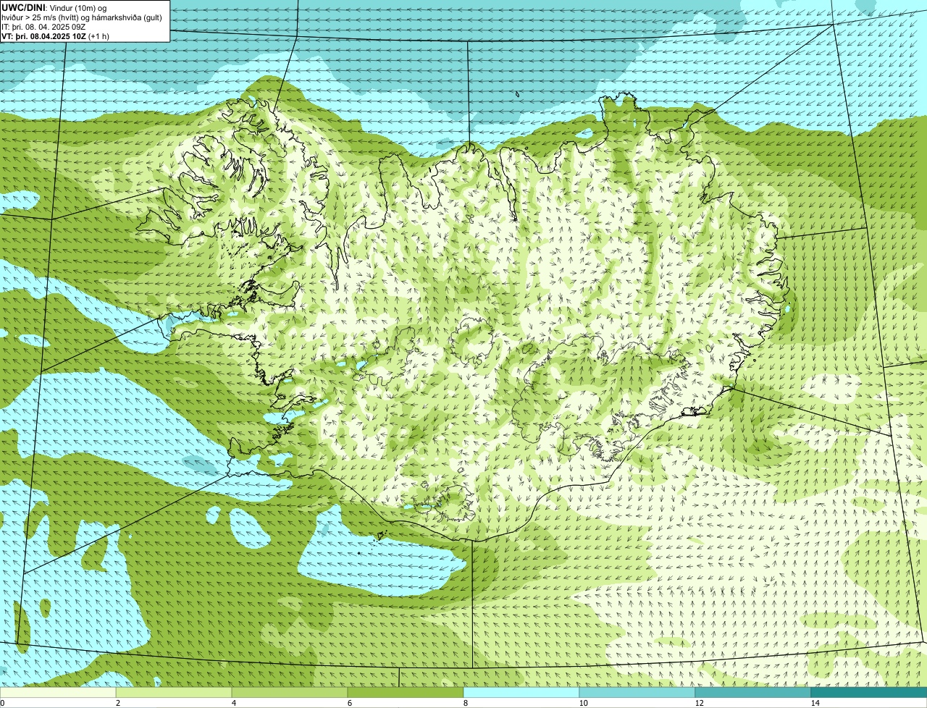Click the "0" label on the color scale

(2, 703)
